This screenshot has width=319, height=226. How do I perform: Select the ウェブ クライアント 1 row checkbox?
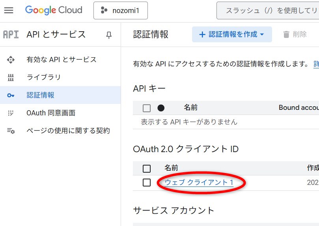(x=147, y=183)
